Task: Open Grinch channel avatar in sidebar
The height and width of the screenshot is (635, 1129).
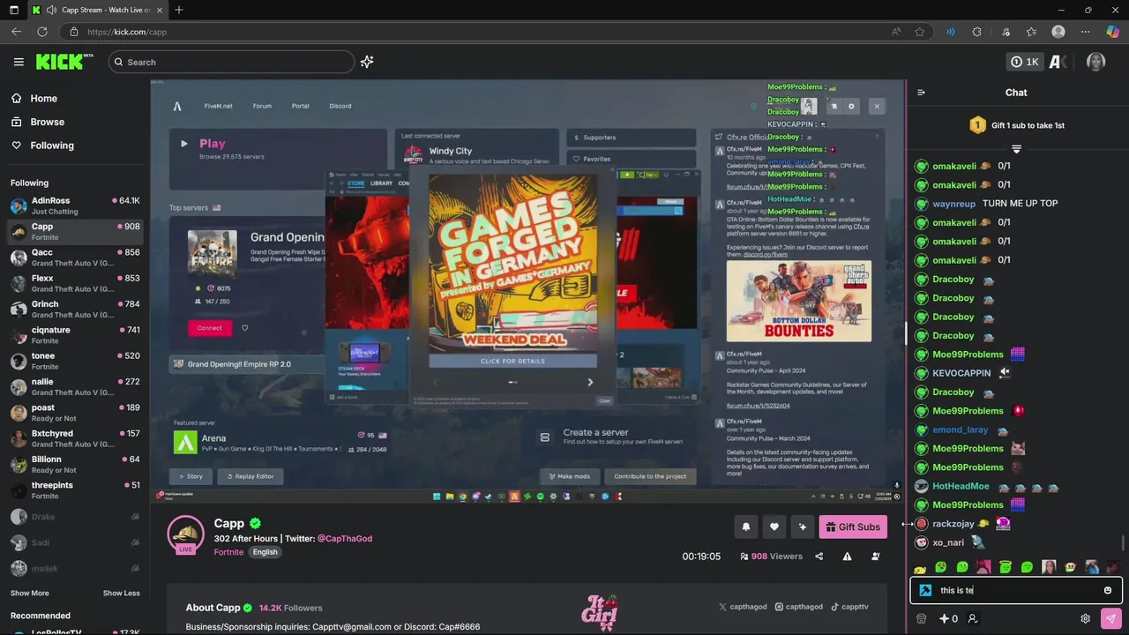Action: coord(19,310)
